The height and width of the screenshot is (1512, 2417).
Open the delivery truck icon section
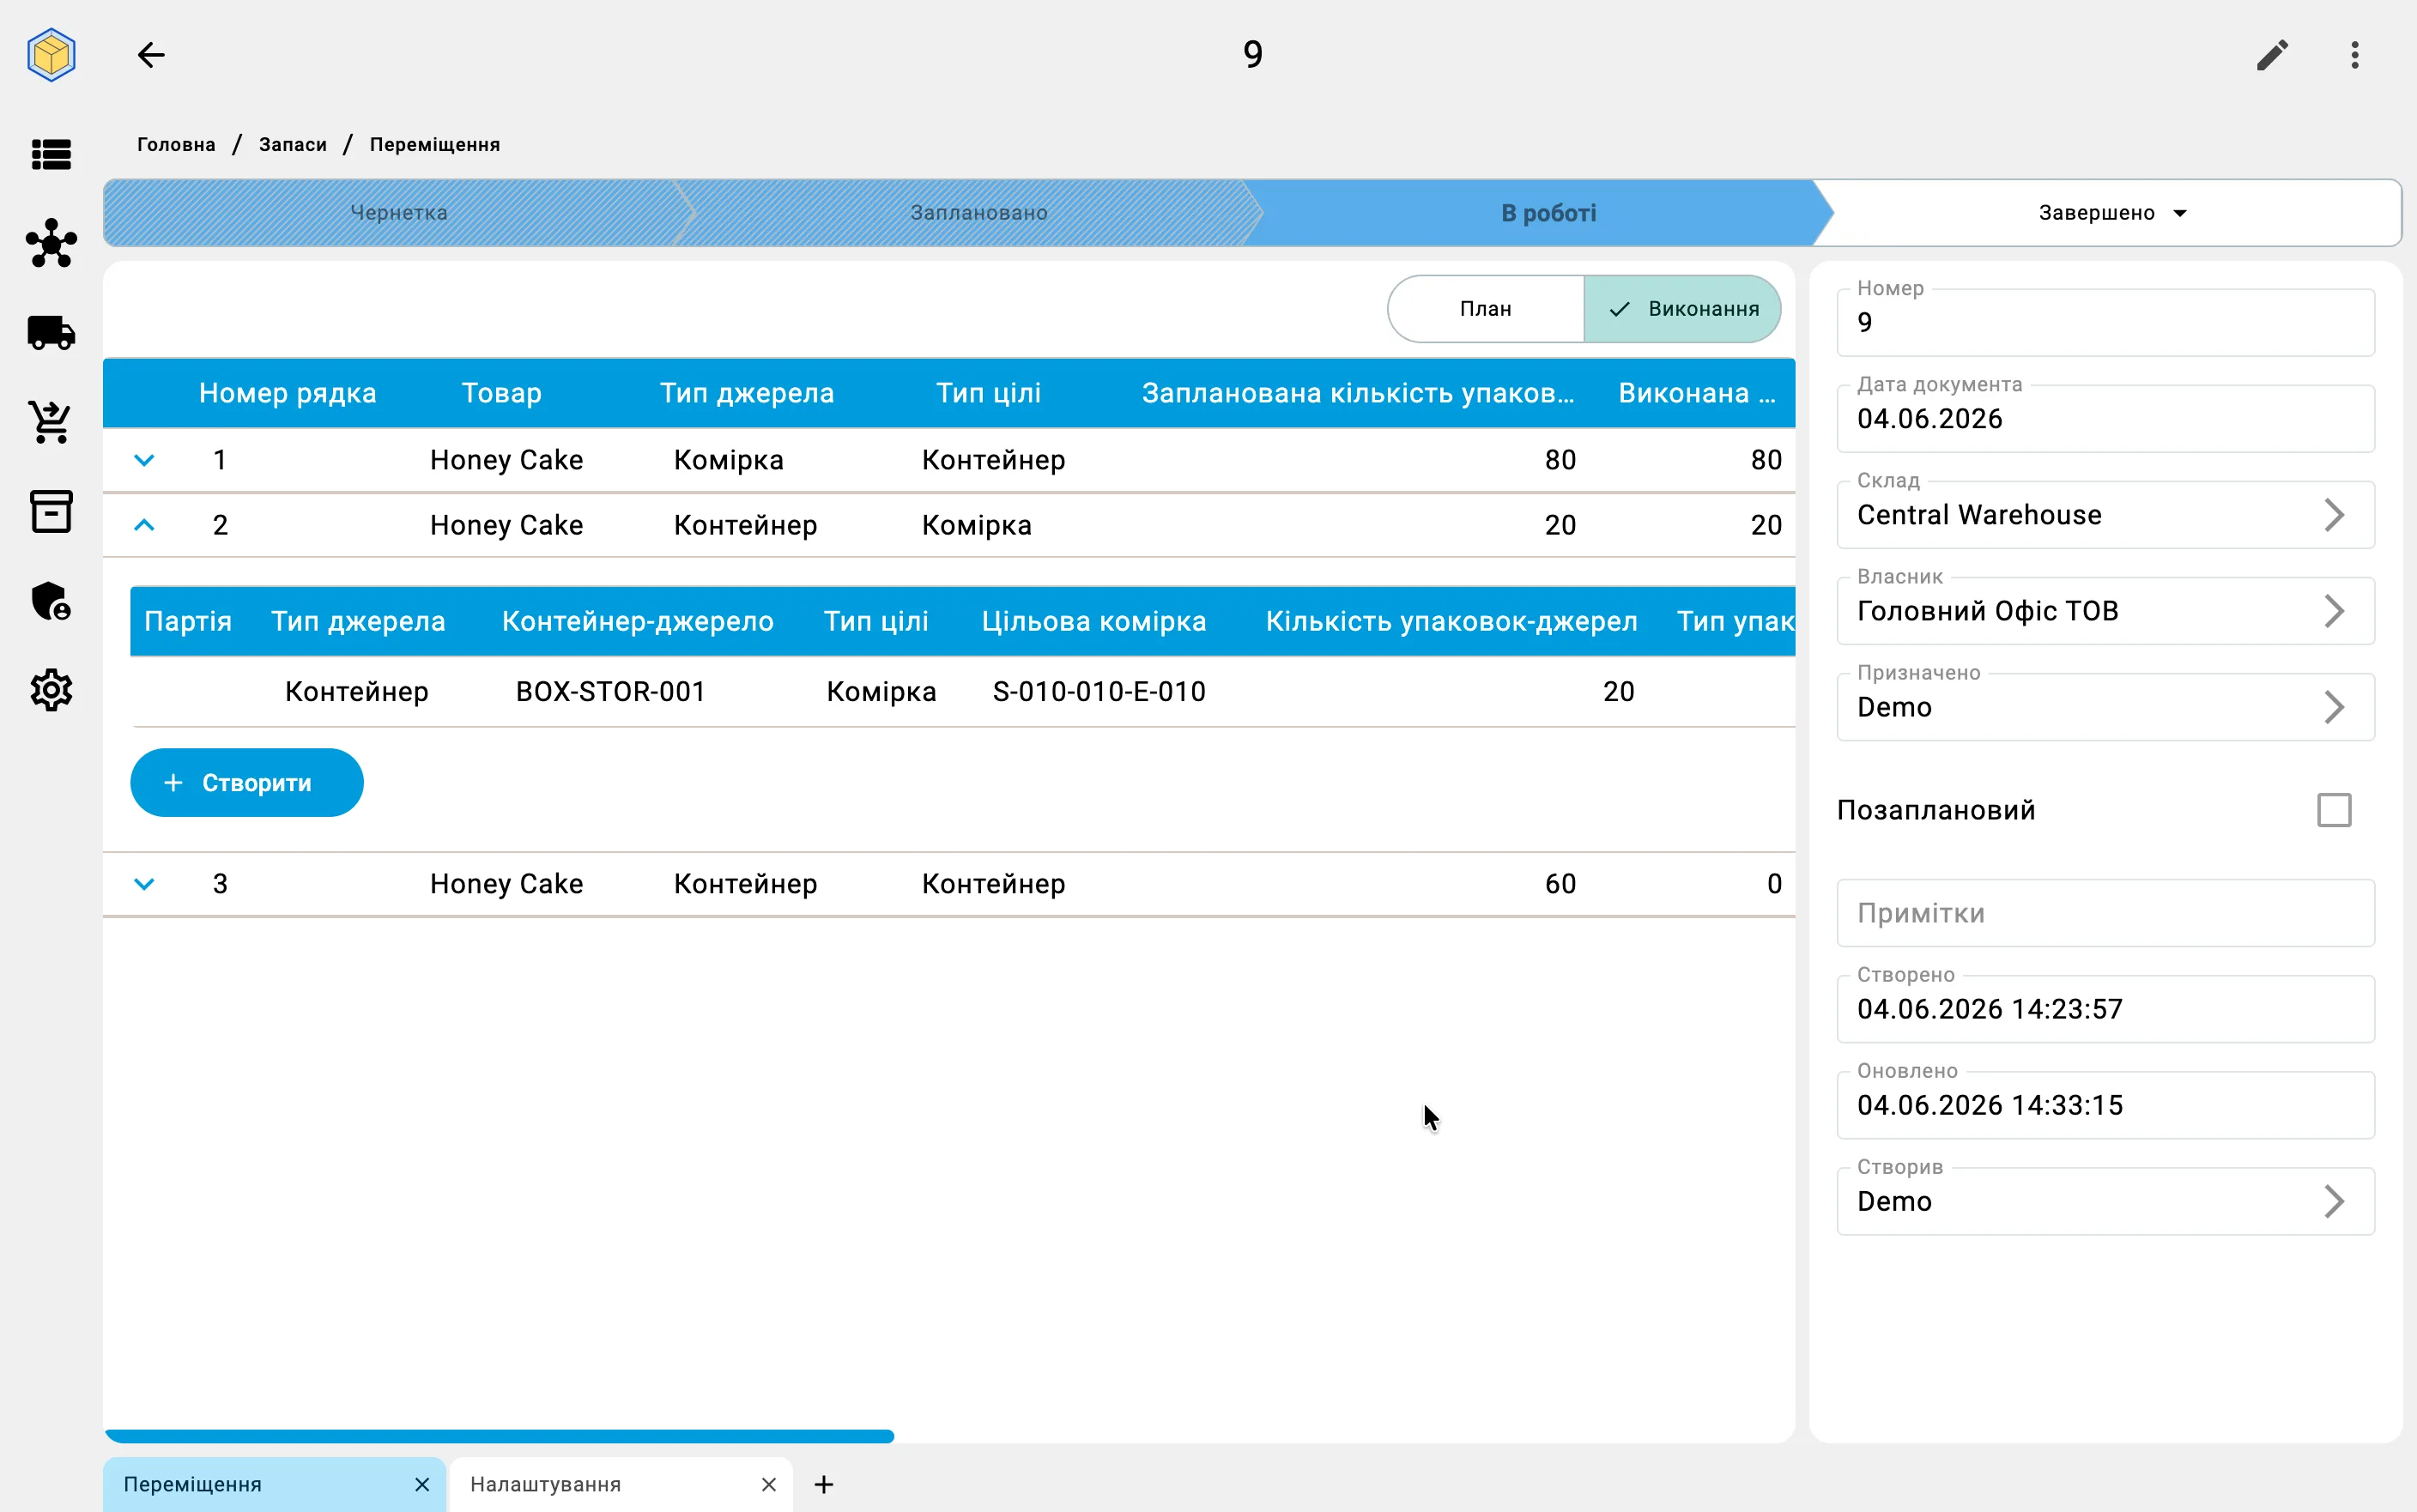pos(51,333)
